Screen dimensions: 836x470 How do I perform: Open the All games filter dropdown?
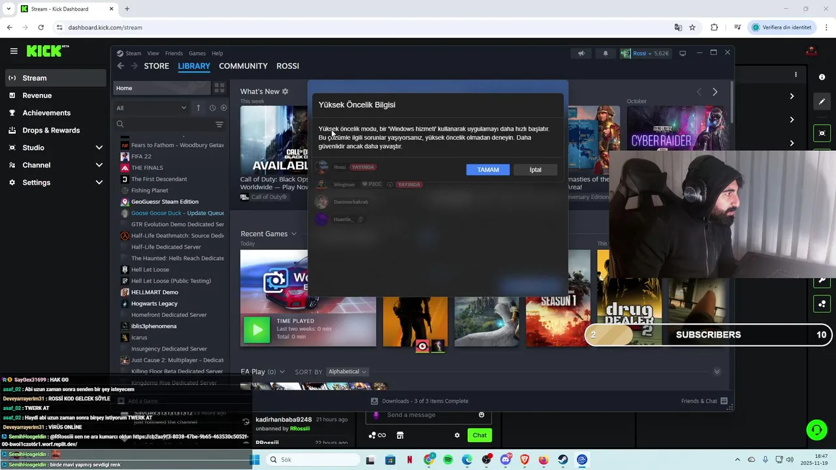152,108
